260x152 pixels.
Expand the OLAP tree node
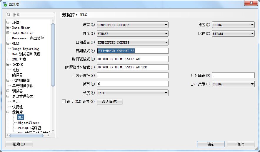click(x=8, y=43)
